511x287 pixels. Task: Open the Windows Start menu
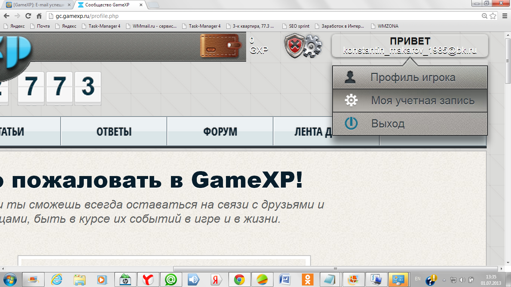(9, 279)
